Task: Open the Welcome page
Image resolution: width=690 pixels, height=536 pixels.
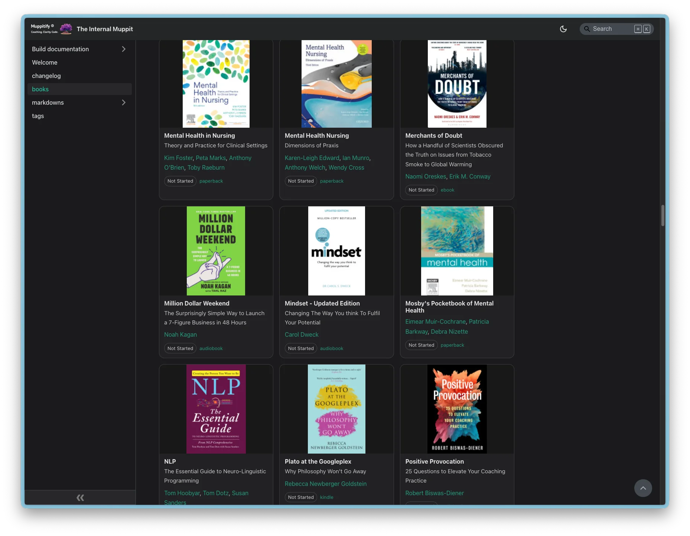Action: click(44, 62)
